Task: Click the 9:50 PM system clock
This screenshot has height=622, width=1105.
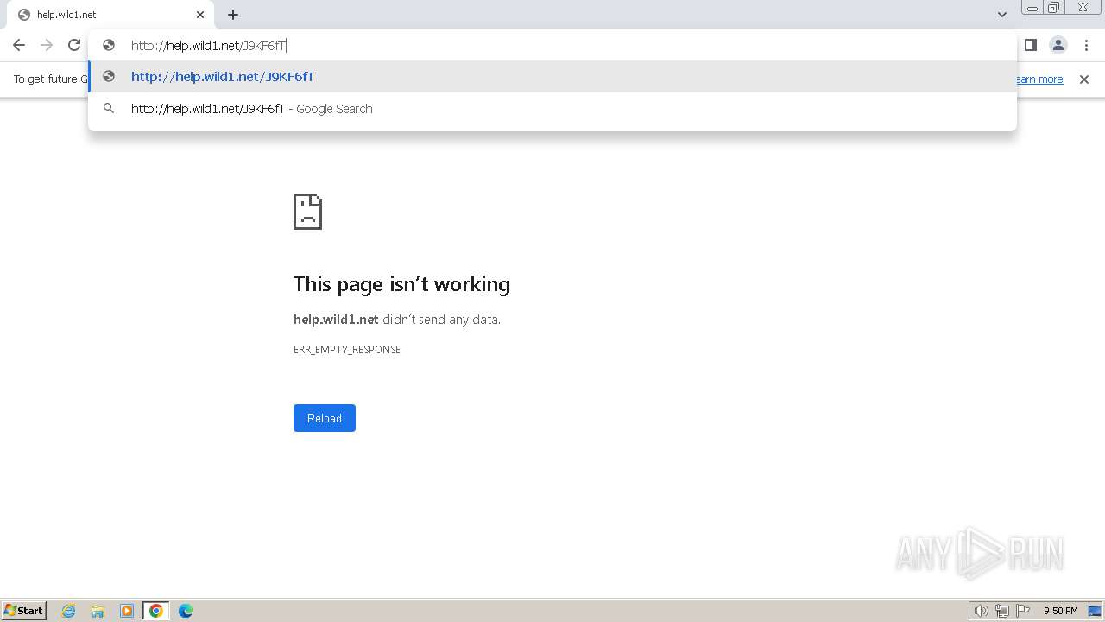Action: (1061, 611)
